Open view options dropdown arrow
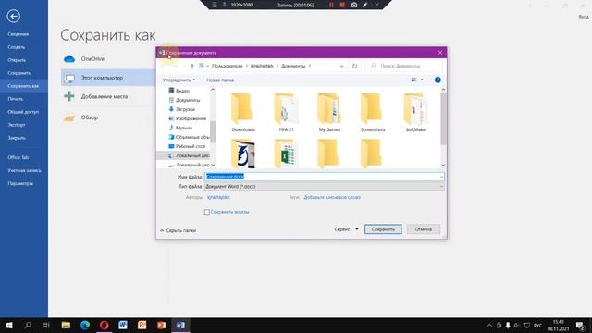The height and width of the screenshot is (333, 592). pyautogui.click(x=422, y=80)
